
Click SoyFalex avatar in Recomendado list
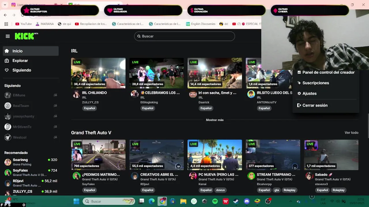click(8, 172)
